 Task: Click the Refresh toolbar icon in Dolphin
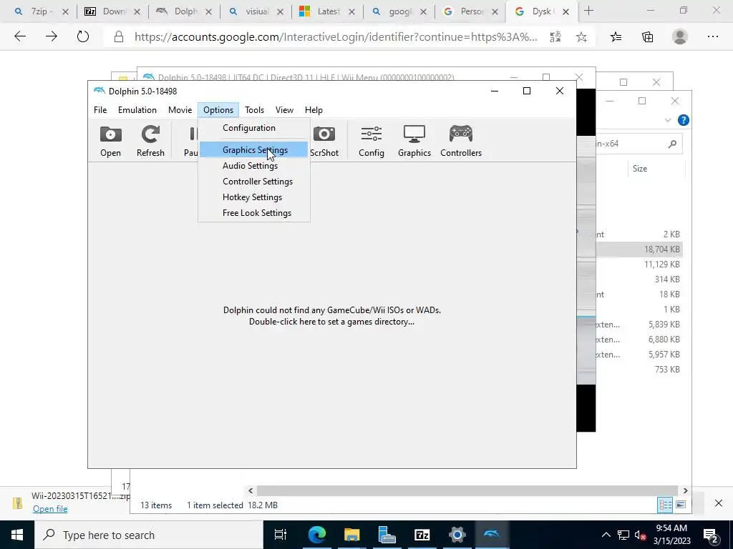pos(150,141)
